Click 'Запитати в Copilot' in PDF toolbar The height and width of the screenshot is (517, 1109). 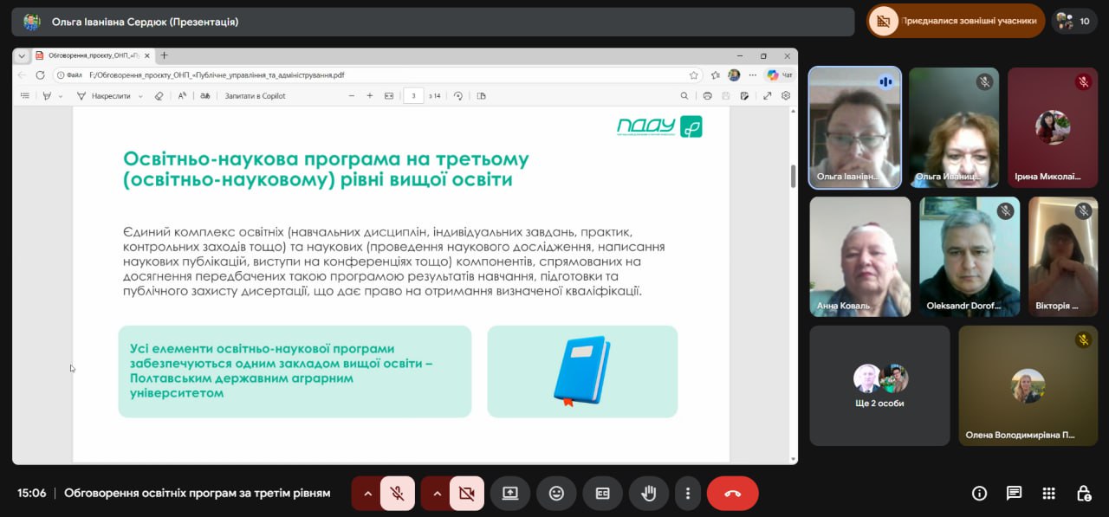(255, 96)
